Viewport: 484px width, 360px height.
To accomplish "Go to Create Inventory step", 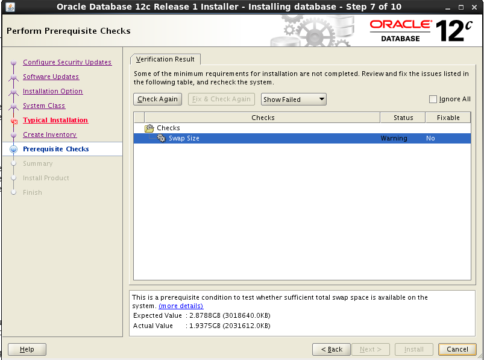I will (49, 135).
